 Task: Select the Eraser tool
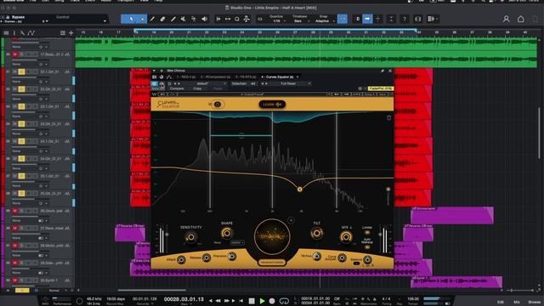tap(162, 19)
